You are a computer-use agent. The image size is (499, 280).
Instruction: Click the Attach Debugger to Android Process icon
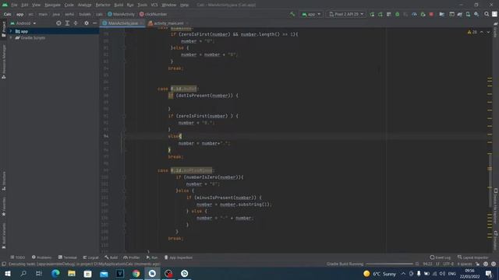(x=423, y=14)
